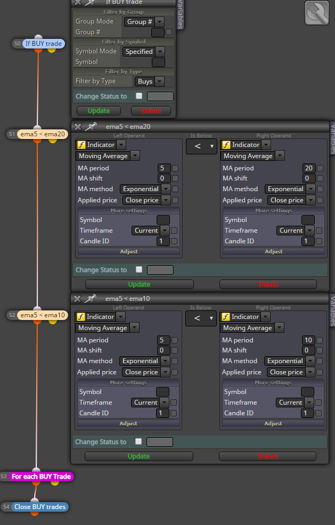This screenshot has width=335, height=525.
Task: Click Delete in If BUY trade panel
Action: 151,111
